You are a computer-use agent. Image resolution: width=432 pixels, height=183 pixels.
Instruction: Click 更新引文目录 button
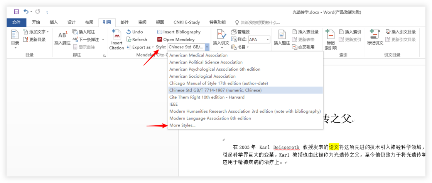coord(401,40)
